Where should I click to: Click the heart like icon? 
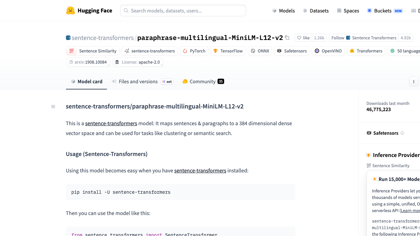click(x=299, y=38)
